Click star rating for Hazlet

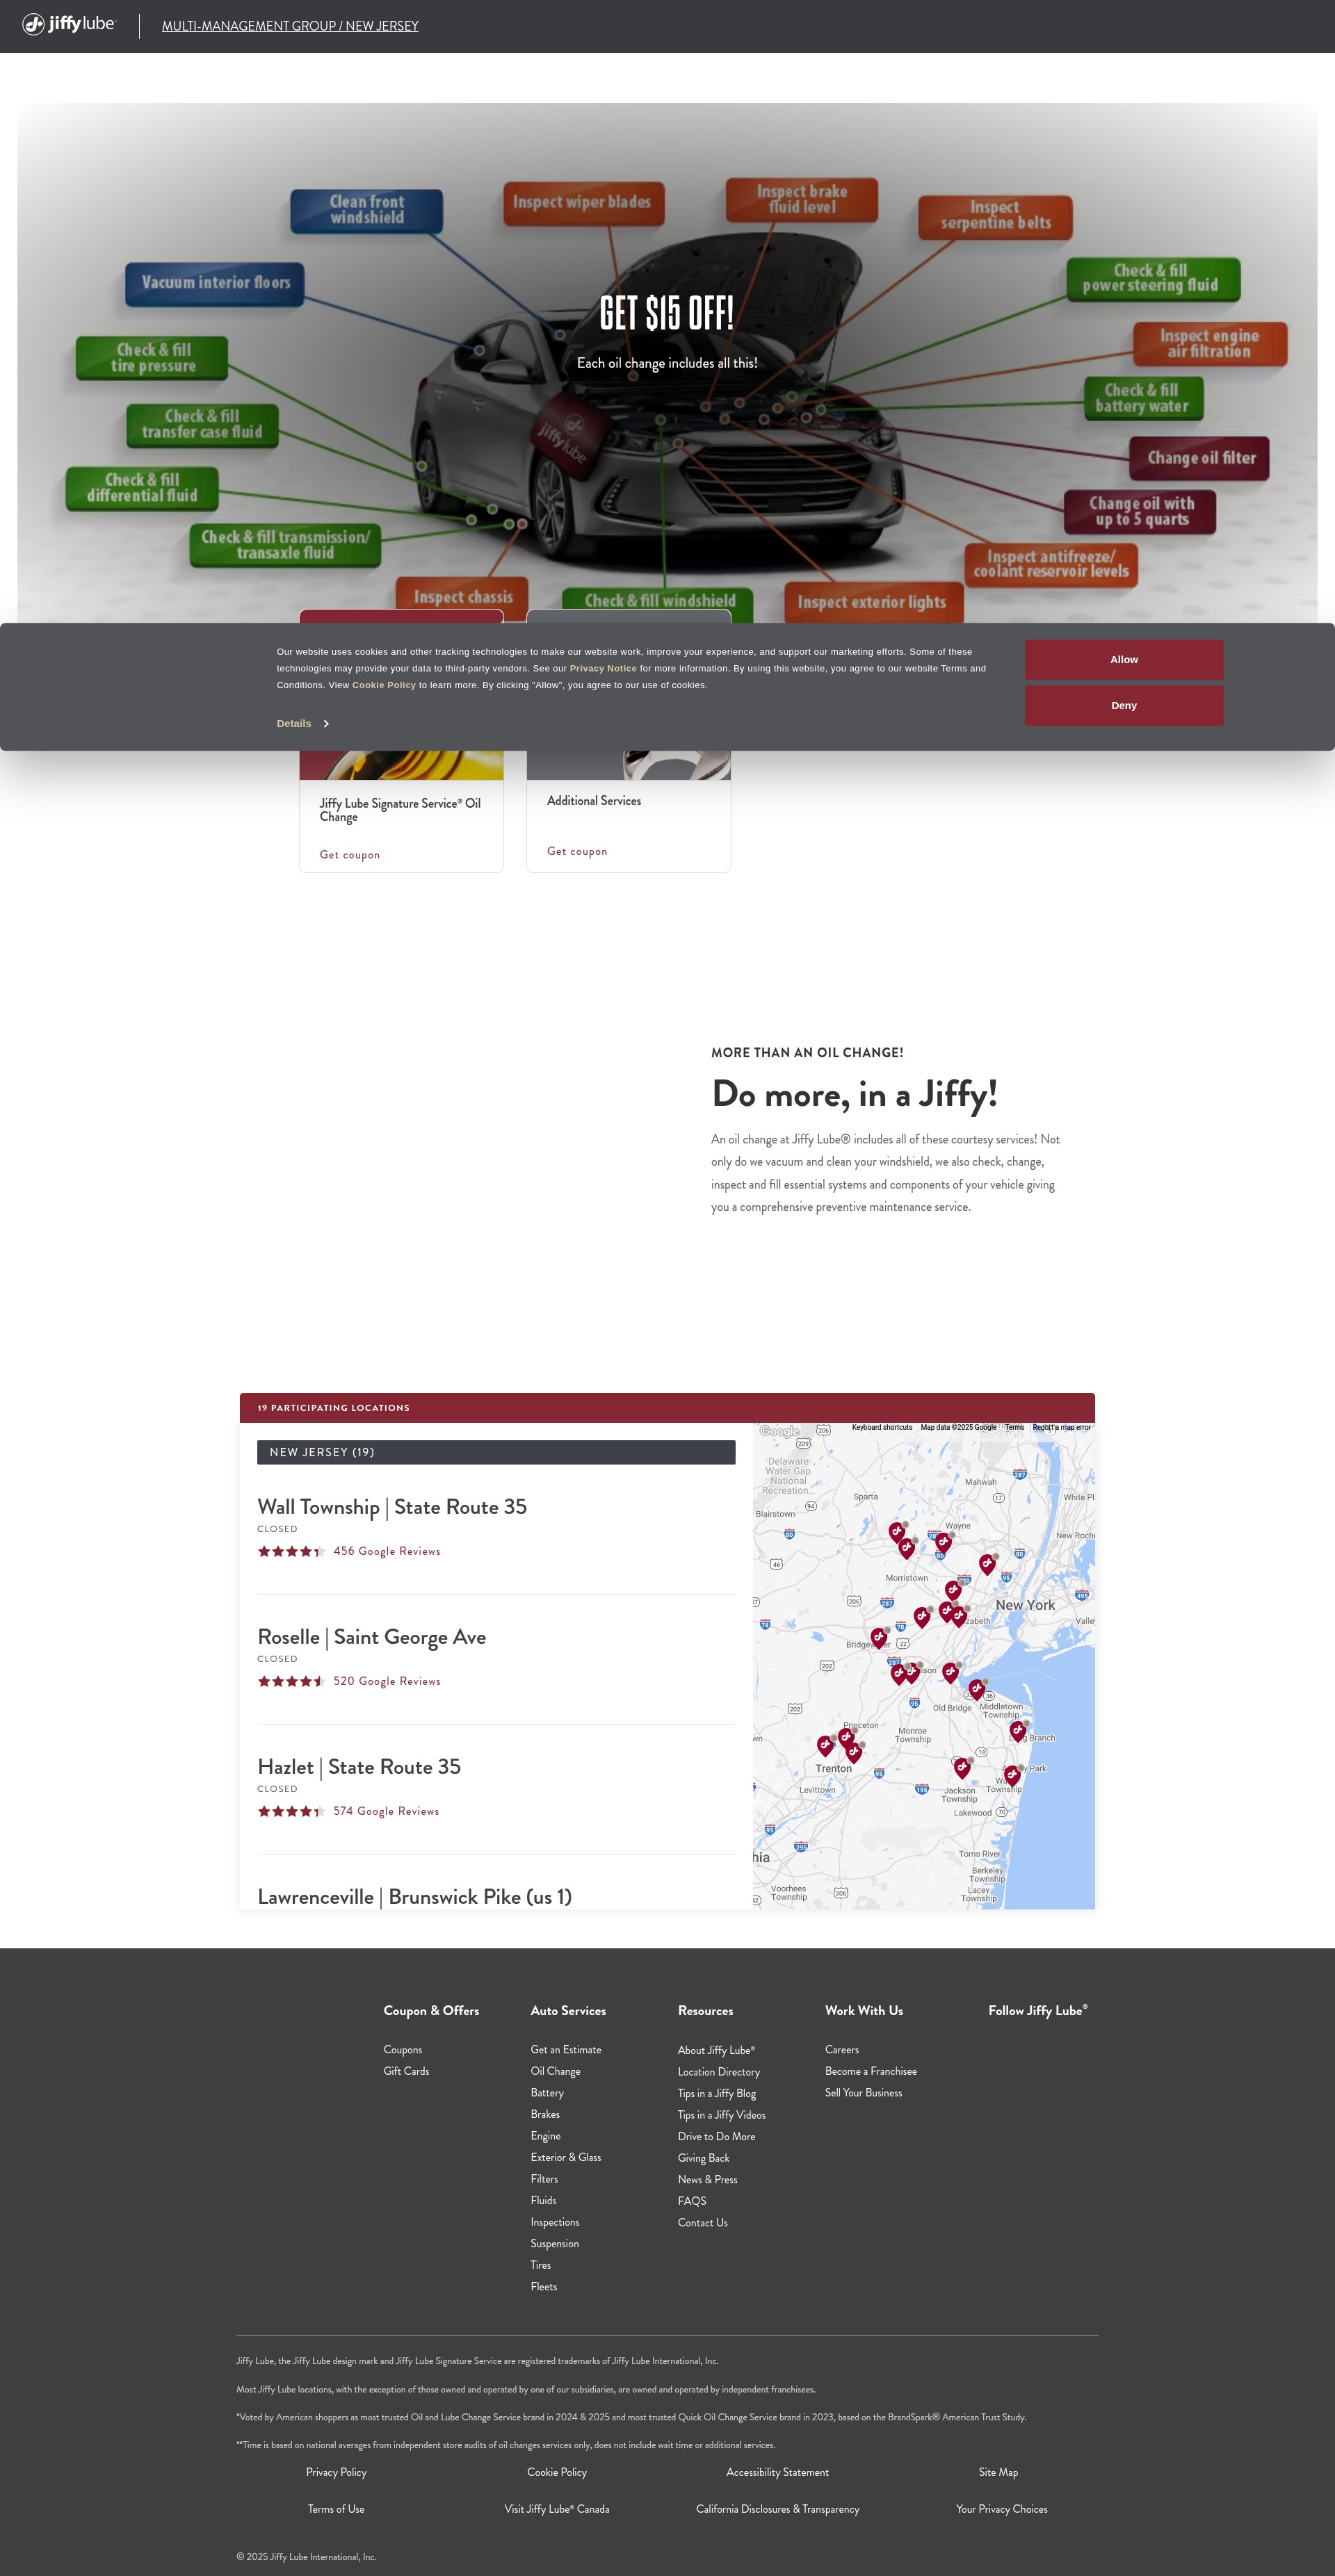(291, 1811)
